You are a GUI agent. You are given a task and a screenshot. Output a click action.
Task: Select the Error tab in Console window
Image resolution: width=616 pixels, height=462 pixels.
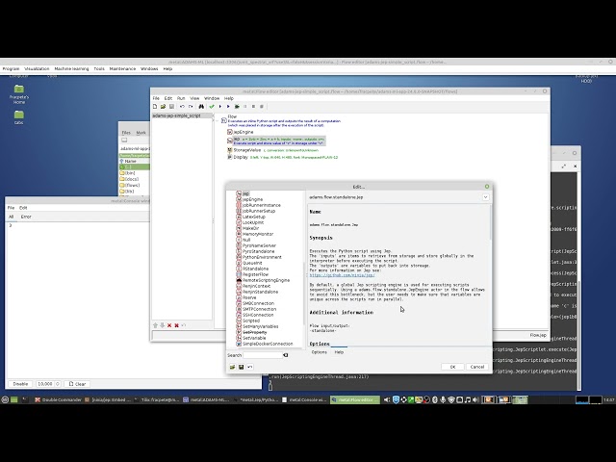26,217
